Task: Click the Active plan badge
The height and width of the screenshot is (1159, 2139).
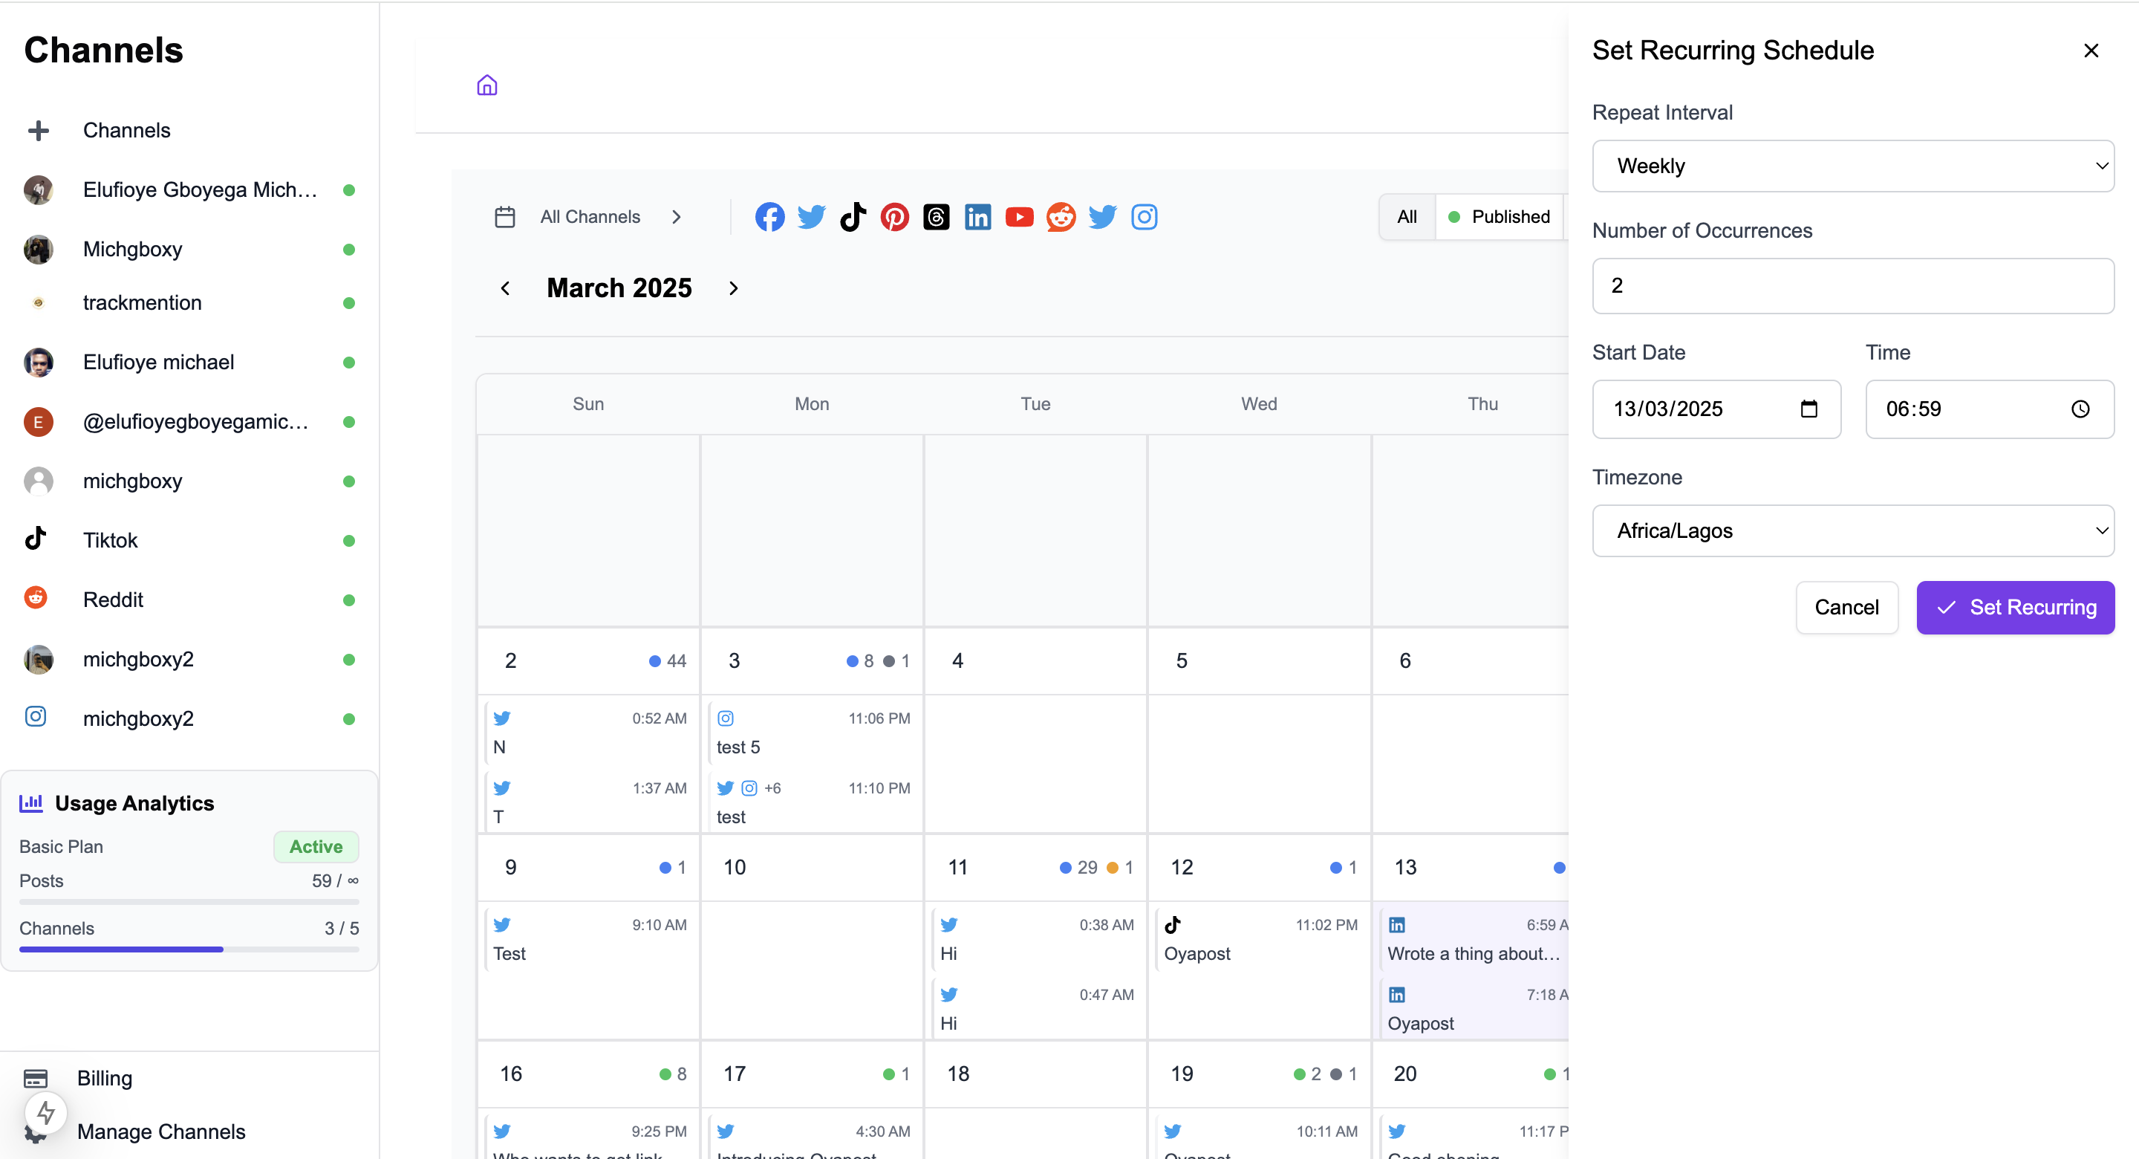Action: point(316,847)
